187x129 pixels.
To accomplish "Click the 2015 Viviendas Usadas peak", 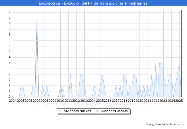I will tap(102, 86).
